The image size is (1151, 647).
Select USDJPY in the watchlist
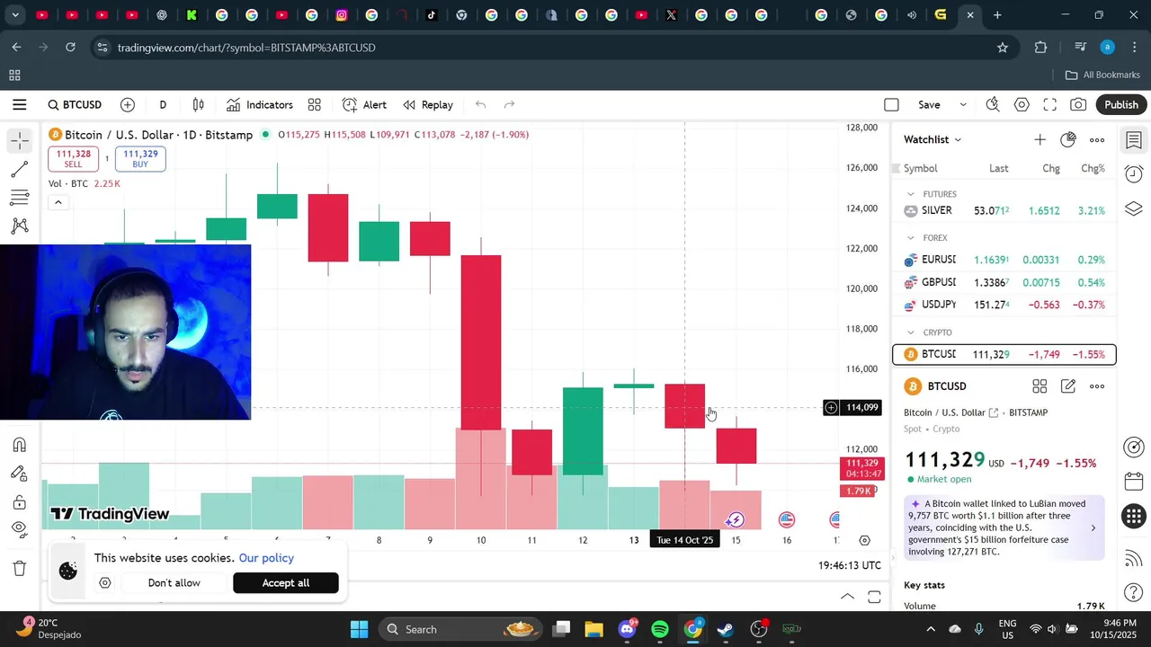pos(1004,305)
